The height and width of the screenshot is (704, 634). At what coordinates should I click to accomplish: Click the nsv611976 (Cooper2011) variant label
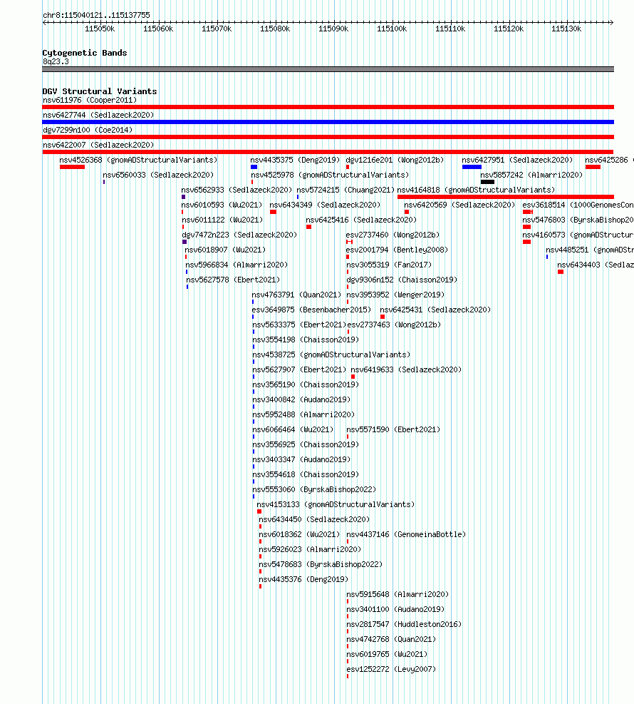point(90,100)
